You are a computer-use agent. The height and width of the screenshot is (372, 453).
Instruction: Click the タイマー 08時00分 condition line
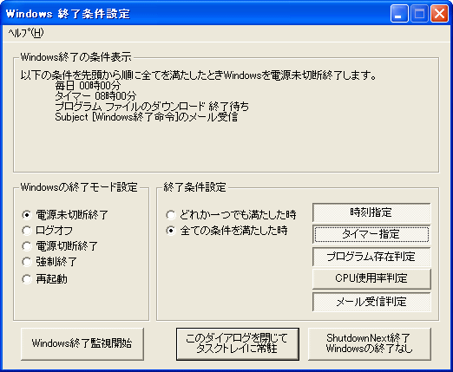coord(95,96)
